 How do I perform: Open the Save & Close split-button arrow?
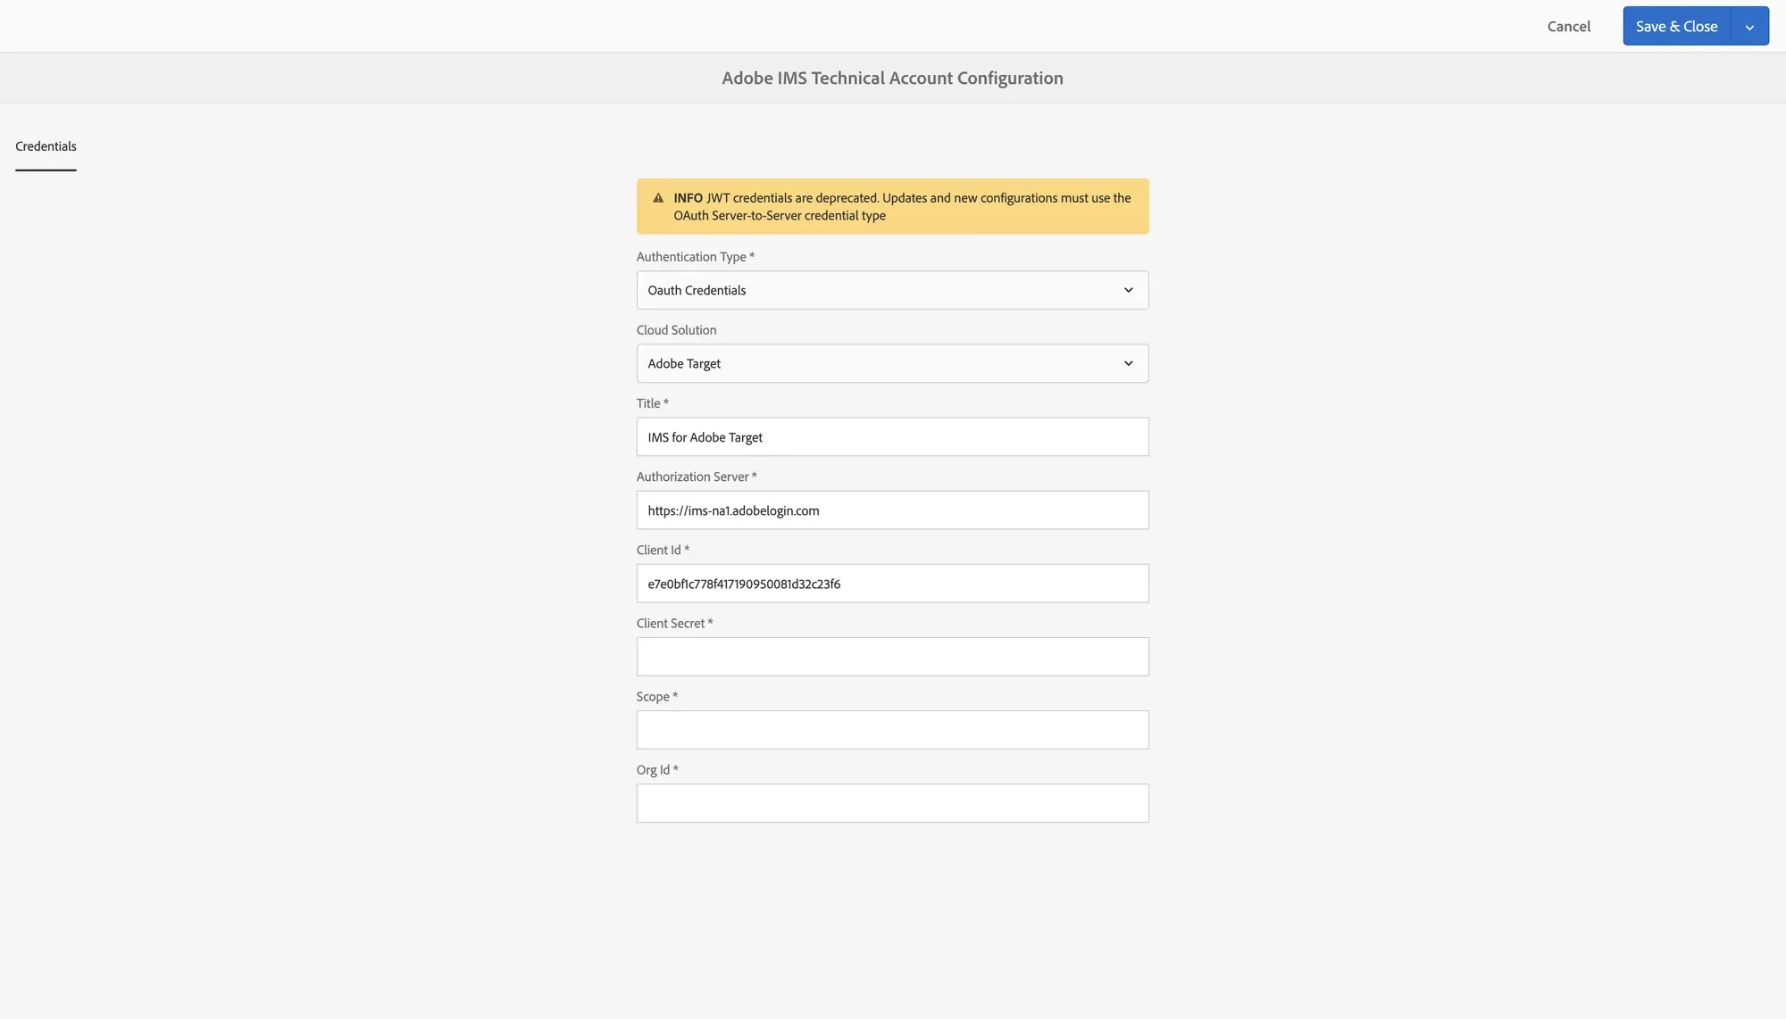(x=1749, y=27)
